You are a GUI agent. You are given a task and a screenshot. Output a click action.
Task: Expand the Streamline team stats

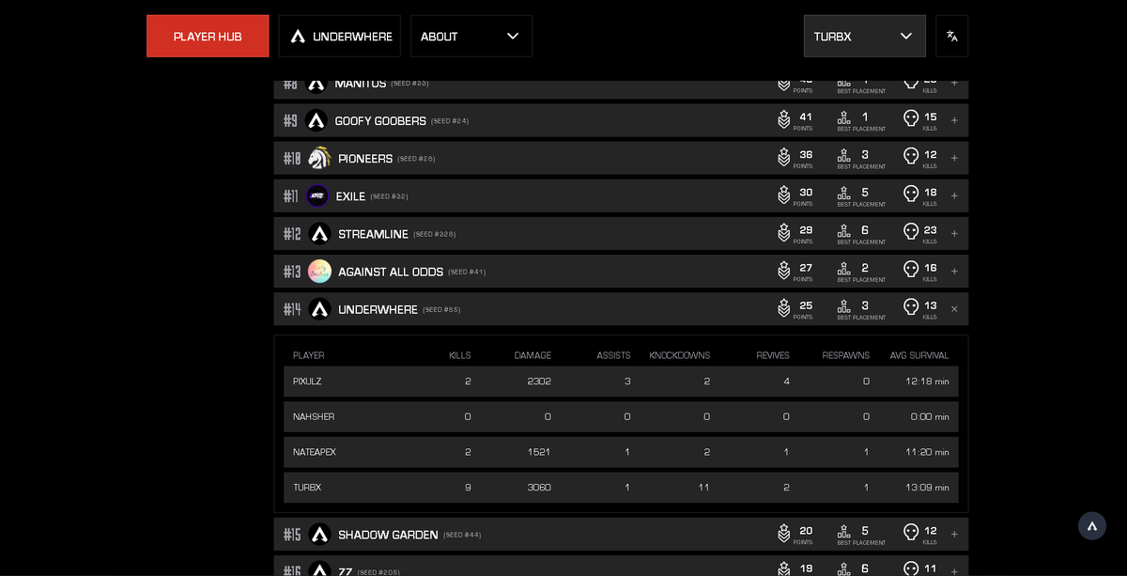pos(954,233)
